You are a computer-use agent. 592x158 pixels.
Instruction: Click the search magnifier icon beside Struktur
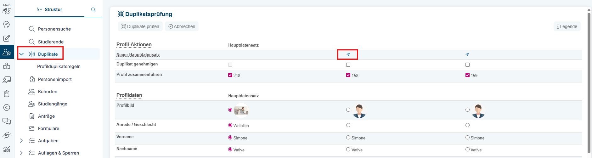tap(93, 10)
